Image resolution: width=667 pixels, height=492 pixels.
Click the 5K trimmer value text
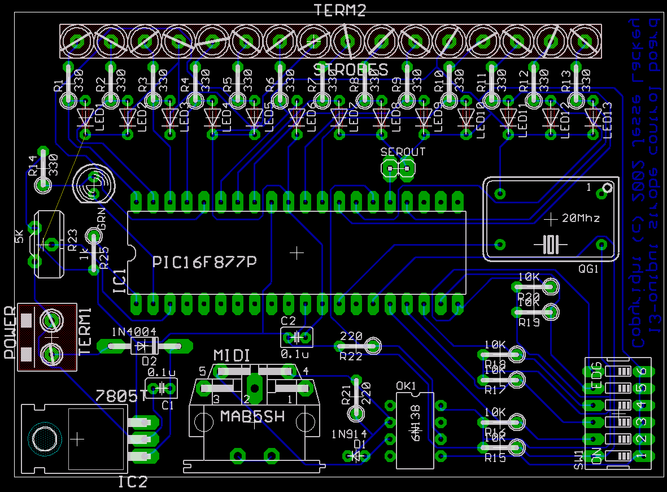[19, 237]
